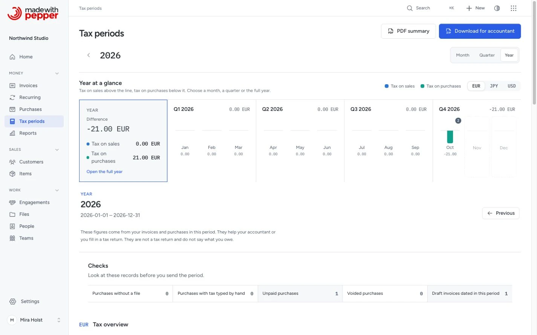Open the Unpaid purchases check
Image resolution: width=537 pixels, height=335 pixels.
(300, 294)
